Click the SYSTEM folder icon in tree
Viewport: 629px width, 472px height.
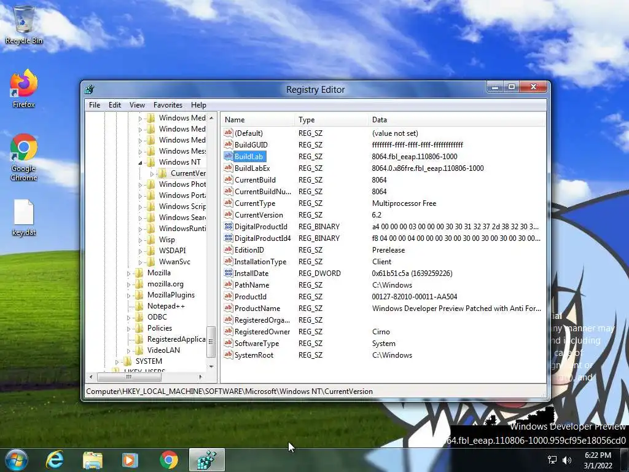tap(127, 361)
